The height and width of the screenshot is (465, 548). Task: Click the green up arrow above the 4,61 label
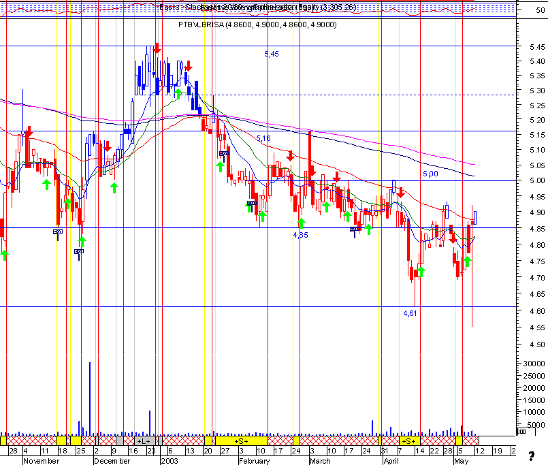421,272
